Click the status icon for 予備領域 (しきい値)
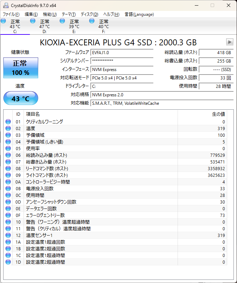This screenshot has width=237, height=283. point(8,142)
